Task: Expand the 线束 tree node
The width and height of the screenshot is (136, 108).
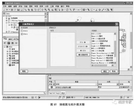Action: pyautogui.click(x=7, y=56)
